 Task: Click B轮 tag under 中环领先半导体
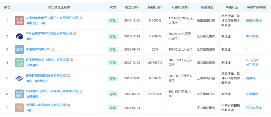[29, 39]
